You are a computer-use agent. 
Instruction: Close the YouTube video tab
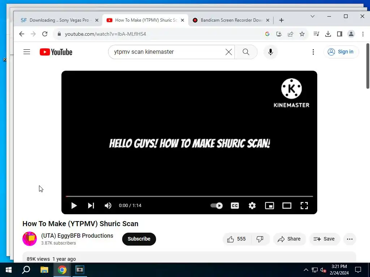[x=182, y=20]
